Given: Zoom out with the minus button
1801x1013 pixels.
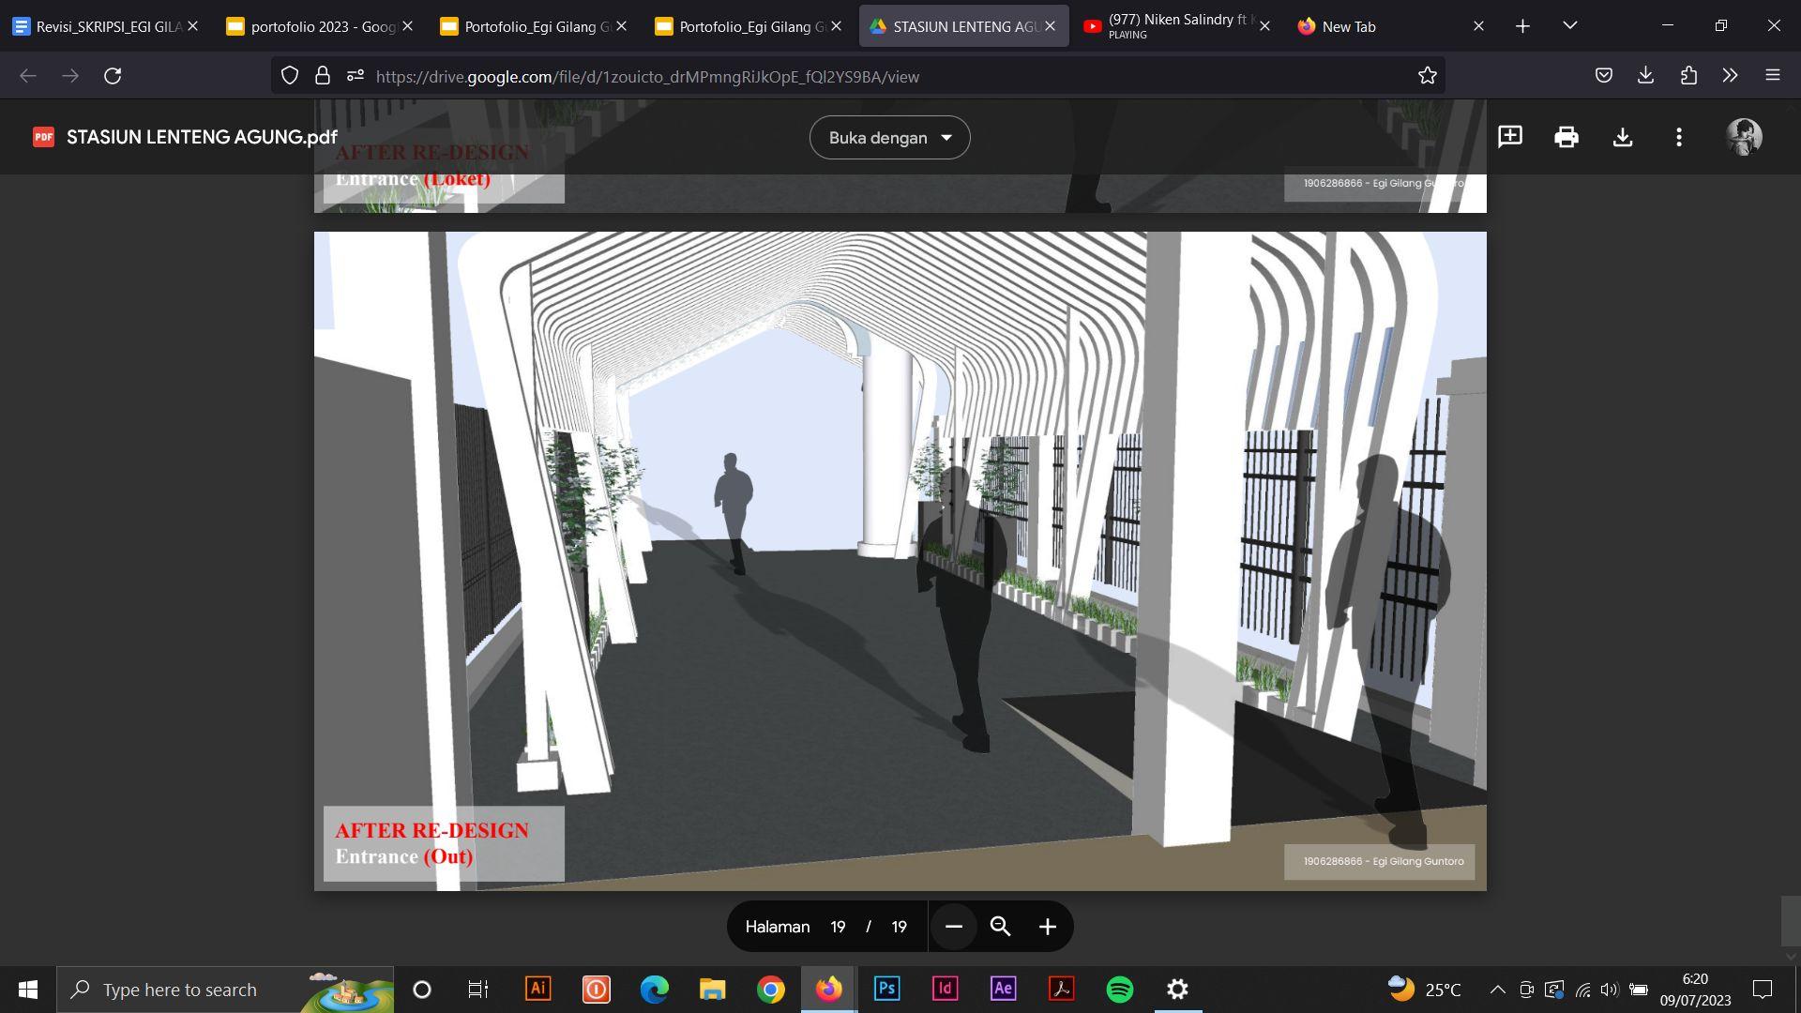Looking at the screenshot, I should [954, 927].
